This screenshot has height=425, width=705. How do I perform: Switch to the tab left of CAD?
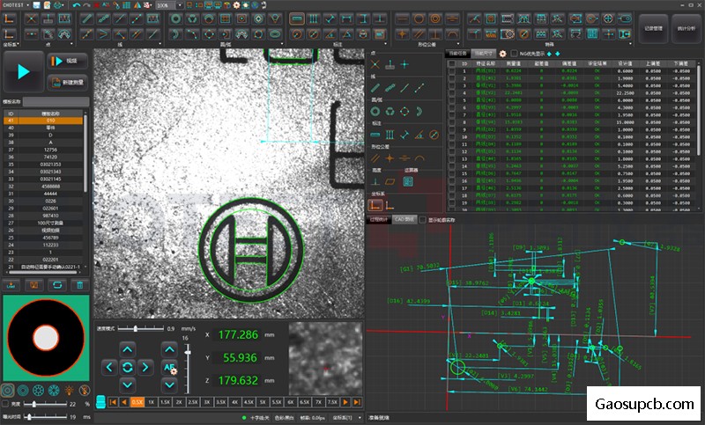(x=380, y=220)
